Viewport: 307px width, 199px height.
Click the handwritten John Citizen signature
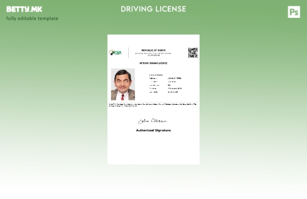coord(153,121)
